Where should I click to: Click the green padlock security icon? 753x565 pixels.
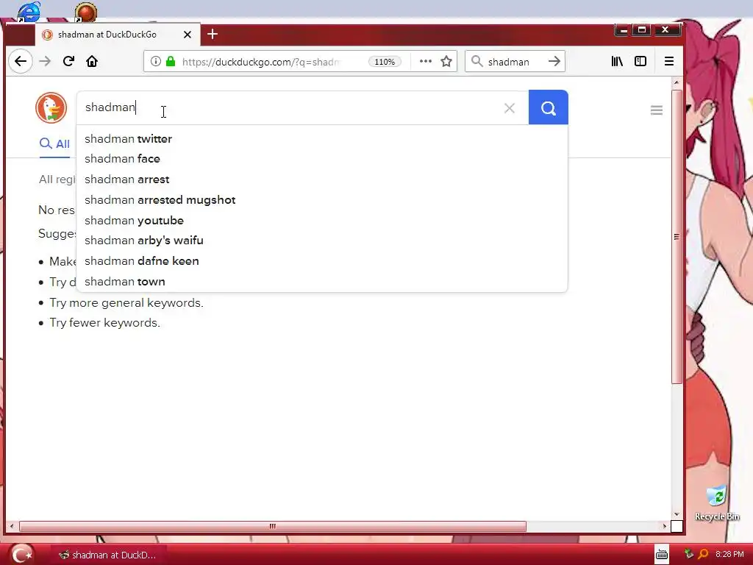(171, 62)
